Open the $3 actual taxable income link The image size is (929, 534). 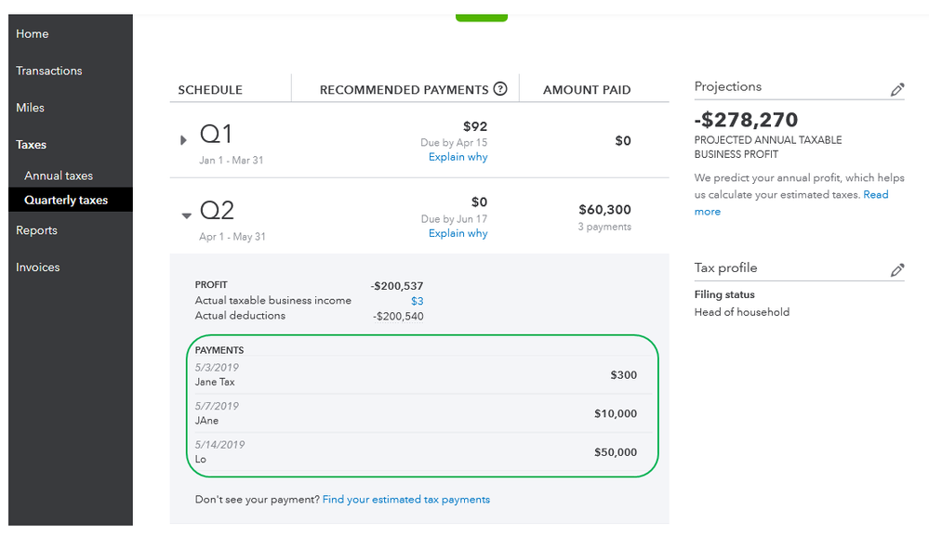click(417, 301)
